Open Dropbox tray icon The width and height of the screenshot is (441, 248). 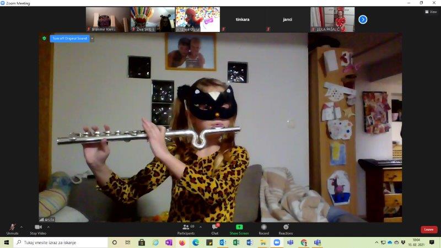[x=403, y=242]
